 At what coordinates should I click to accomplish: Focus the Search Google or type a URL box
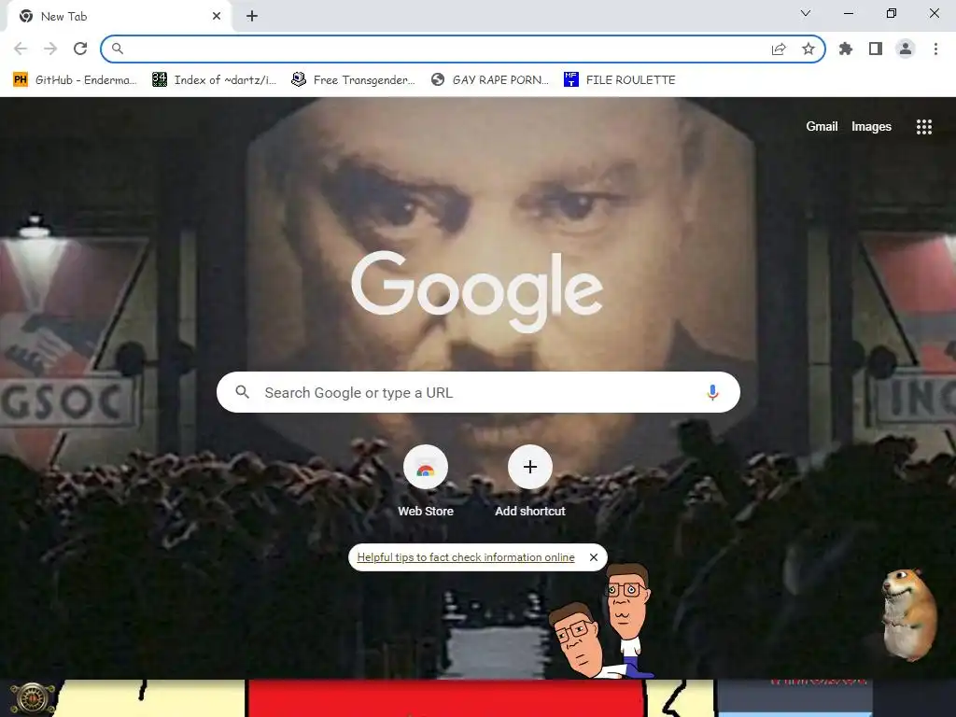point(479,392)
